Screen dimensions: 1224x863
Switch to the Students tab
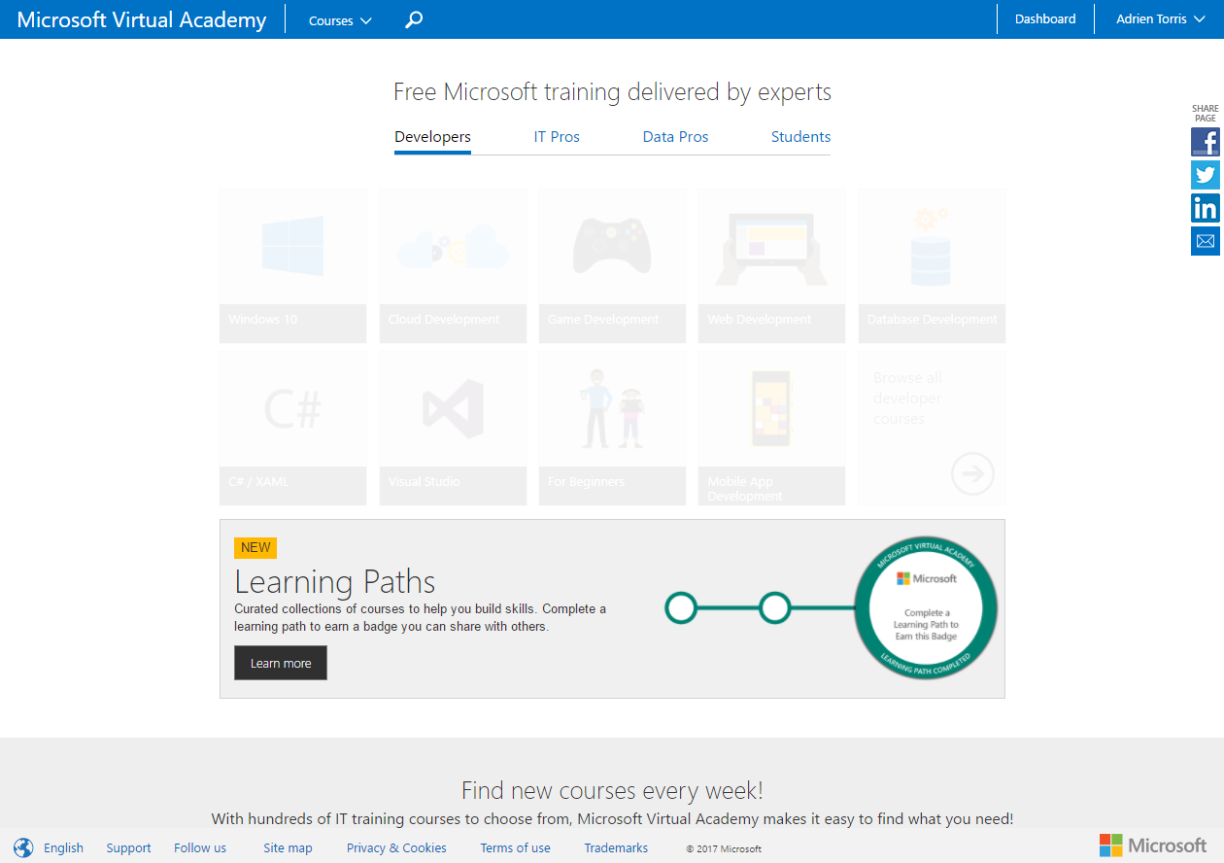800,137
